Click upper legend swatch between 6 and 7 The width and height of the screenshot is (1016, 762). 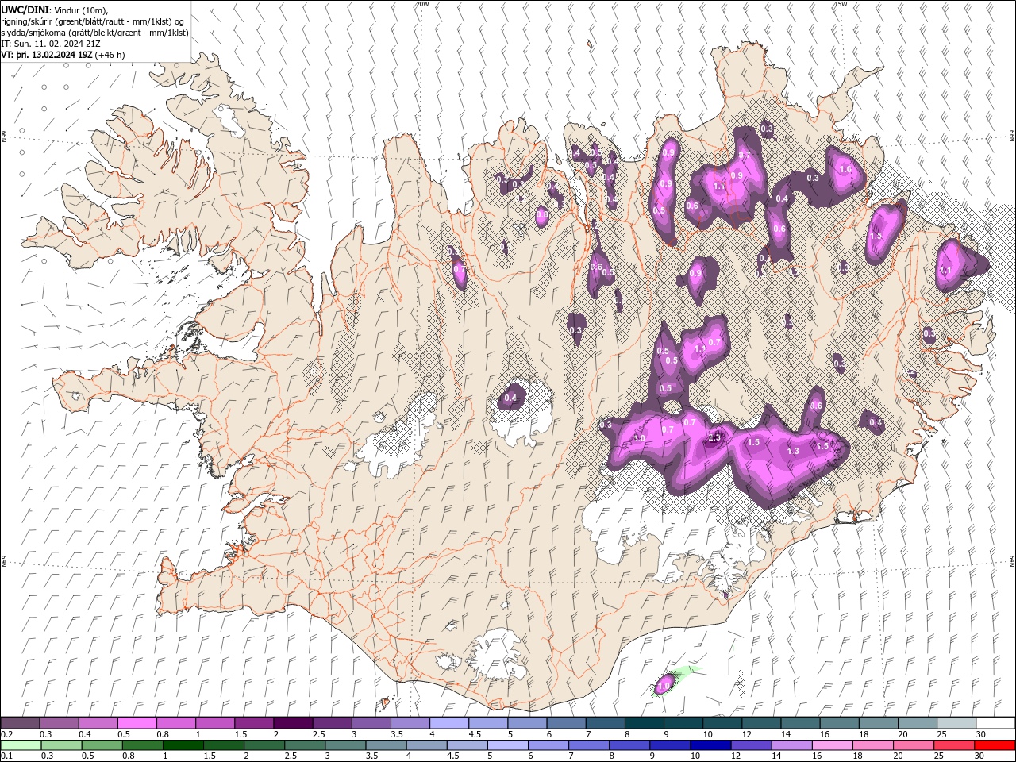(566, 723)
